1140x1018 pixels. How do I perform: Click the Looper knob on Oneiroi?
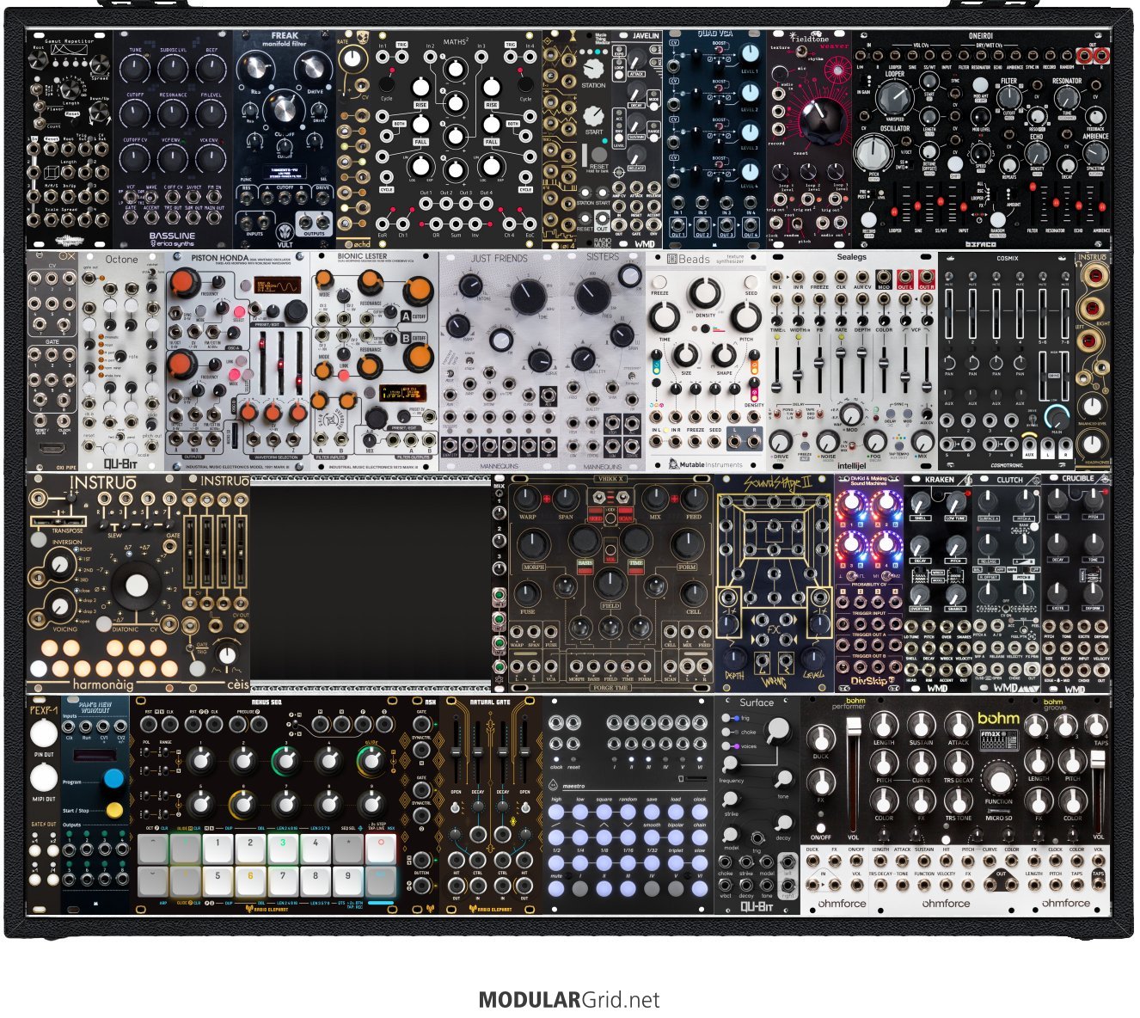pos(895,96)
